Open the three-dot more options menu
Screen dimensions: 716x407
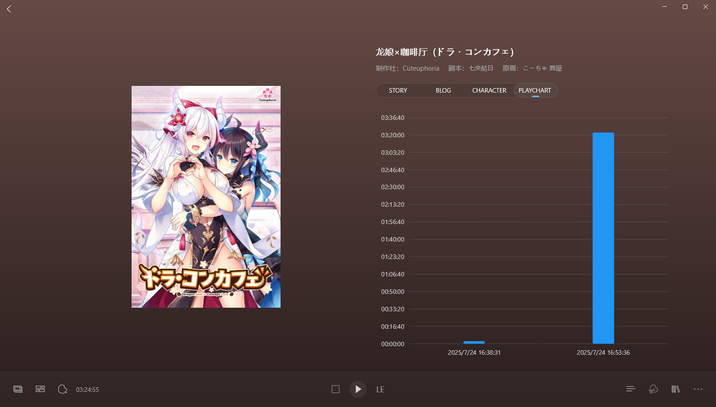tap(698, 389)
